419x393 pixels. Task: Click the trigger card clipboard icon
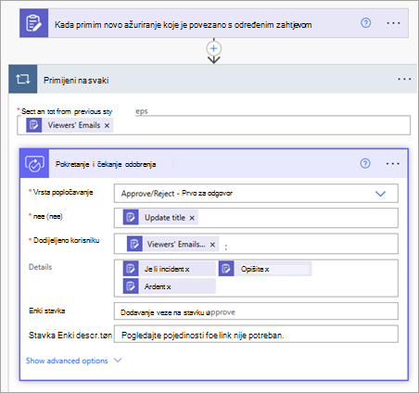33,23
